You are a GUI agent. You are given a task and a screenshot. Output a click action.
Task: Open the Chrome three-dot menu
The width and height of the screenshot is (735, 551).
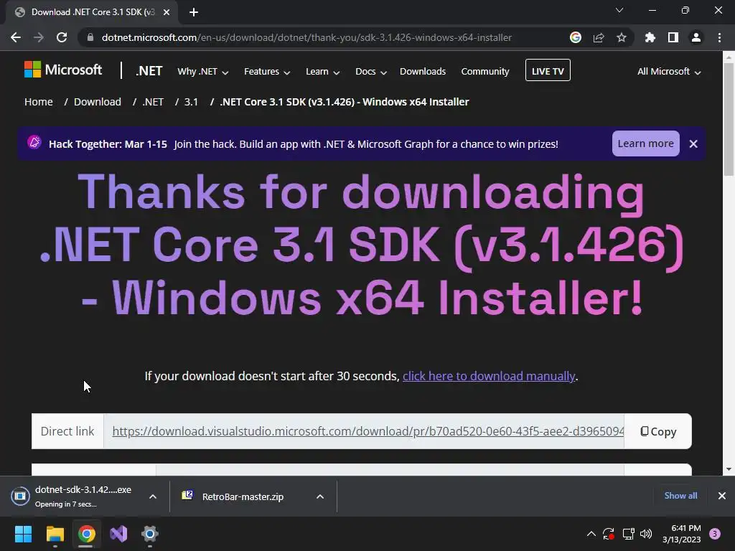tap(719, 37)
